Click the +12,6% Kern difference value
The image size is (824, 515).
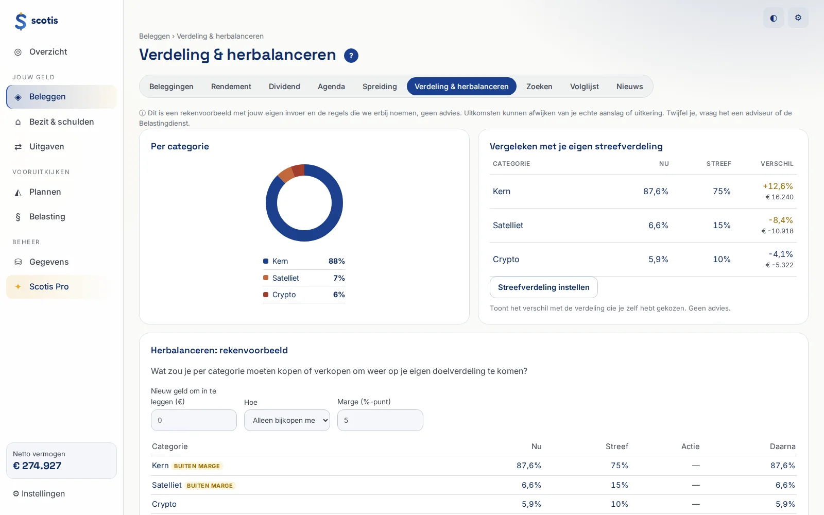pos(778,186)
